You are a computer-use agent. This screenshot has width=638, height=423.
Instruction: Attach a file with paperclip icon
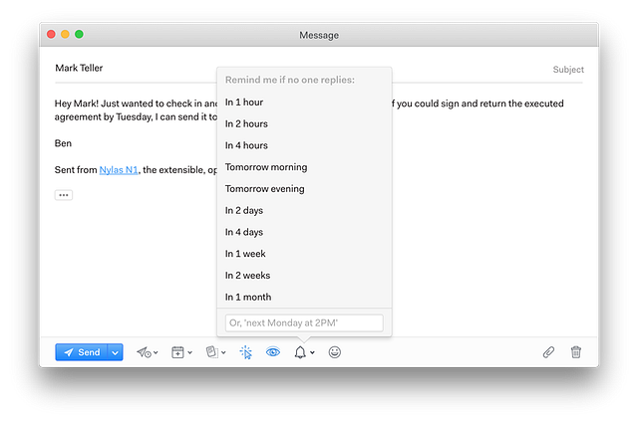tap(548, 352)
